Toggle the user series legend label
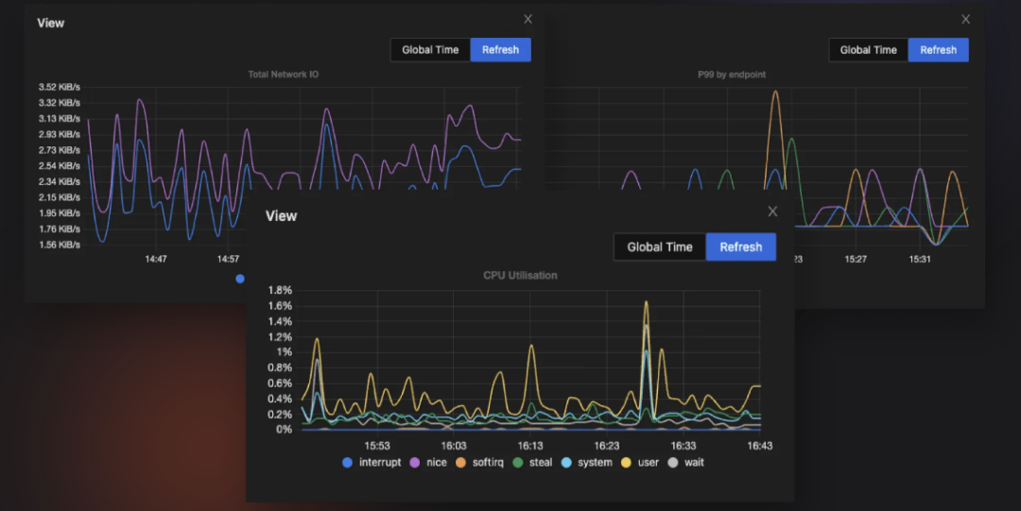The height and width of the screenshot is (511, 1021). coord(648,463)
